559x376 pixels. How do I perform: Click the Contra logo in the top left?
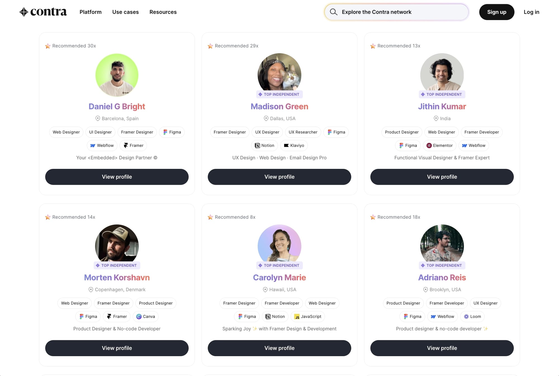coord(43,12)
